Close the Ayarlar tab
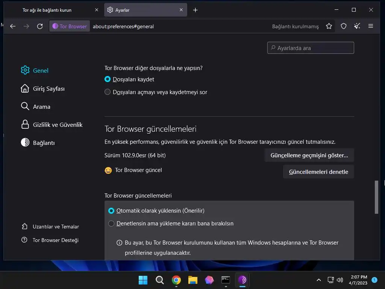The width and height of the screenshot is (385, 289). (181, 10)
